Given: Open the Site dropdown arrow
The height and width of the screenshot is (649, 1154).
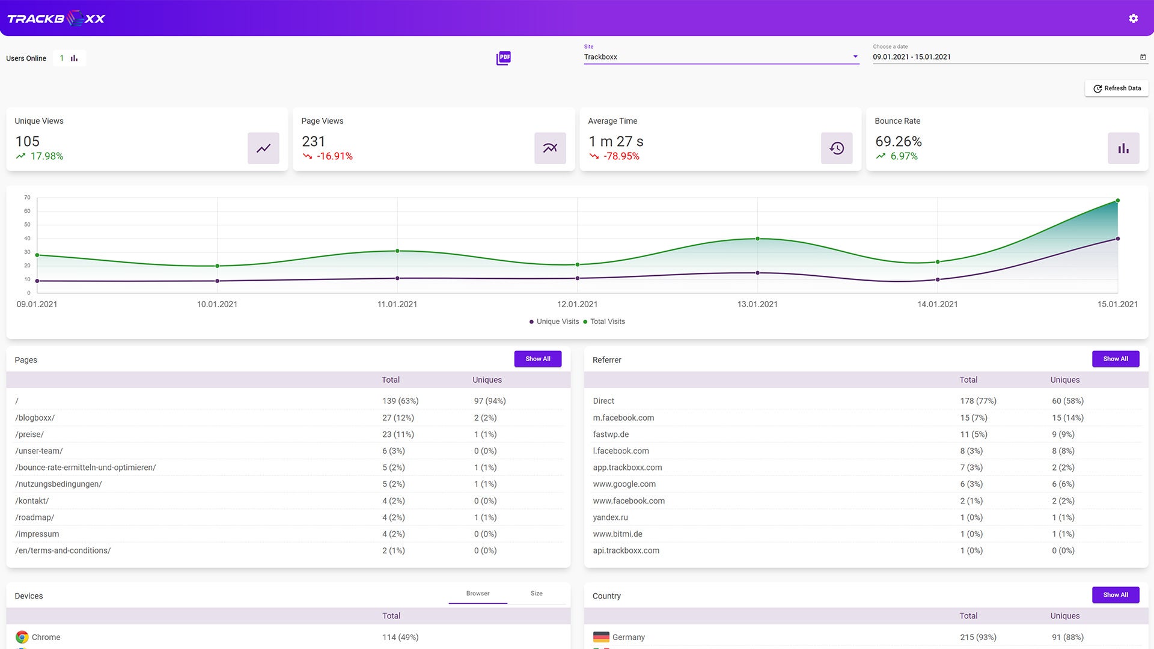Looking at the screenshot, I should tap(855, 57).
